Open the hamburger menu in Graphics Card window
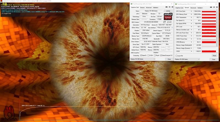This screenshot has height=122, width=220. coord(172,7)
